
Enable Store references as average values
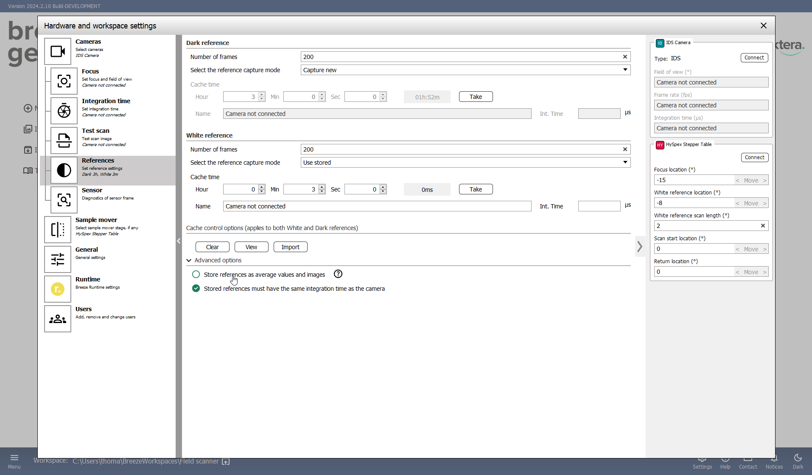click(196, 275)
